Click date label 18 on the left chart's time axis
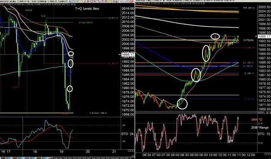 (x=35, y=152)
